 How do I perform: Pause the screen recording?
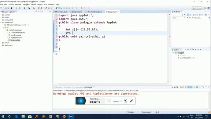(x=80, y=100)
